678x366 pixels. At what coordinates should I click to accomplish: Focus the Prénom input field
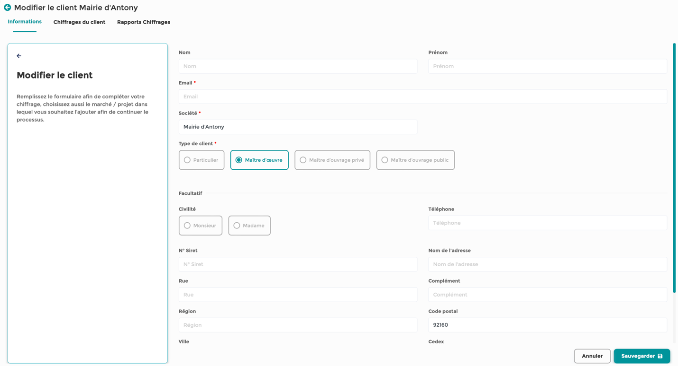(x=548, y=66)
